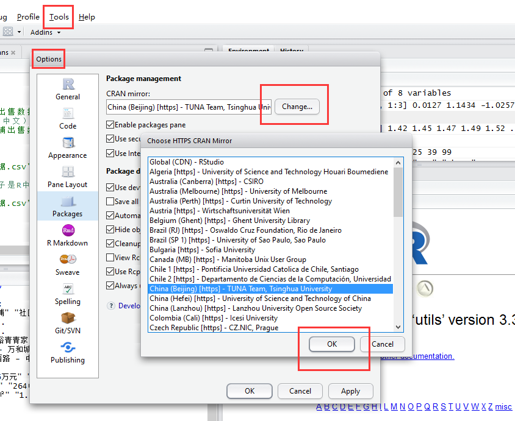Select Bulgaria Sofia University mirror
The image size is (515, 421).
coord(270,250)
